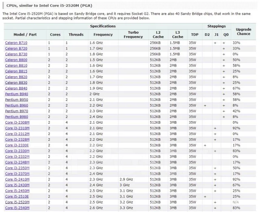Open the Pentium B960 link
This screenshot has width=260, height=212.
point(17,105)
